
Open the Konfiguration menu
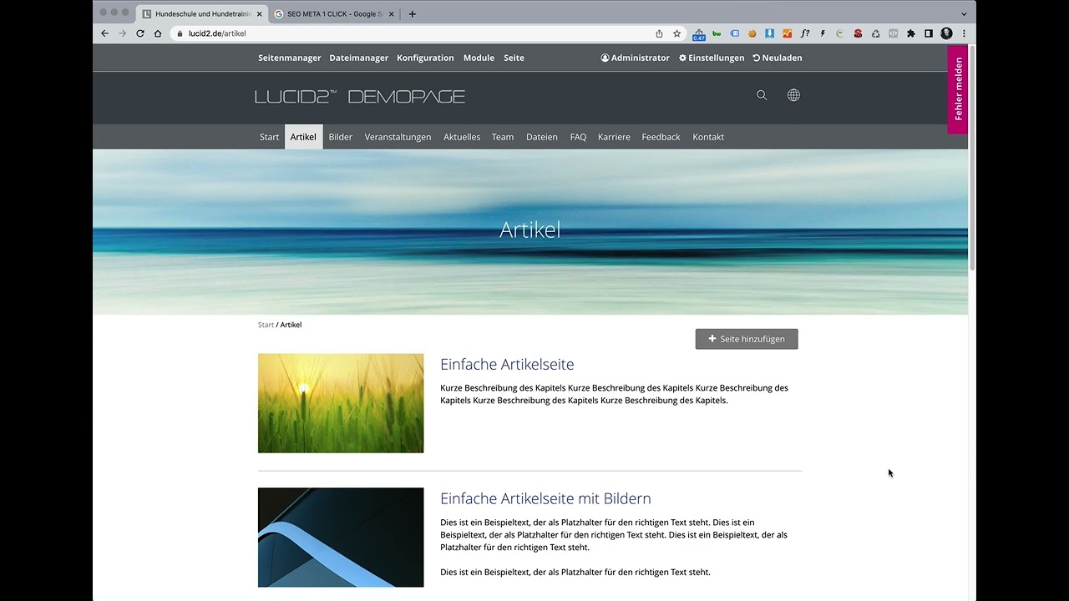click(x=425, y=58)
